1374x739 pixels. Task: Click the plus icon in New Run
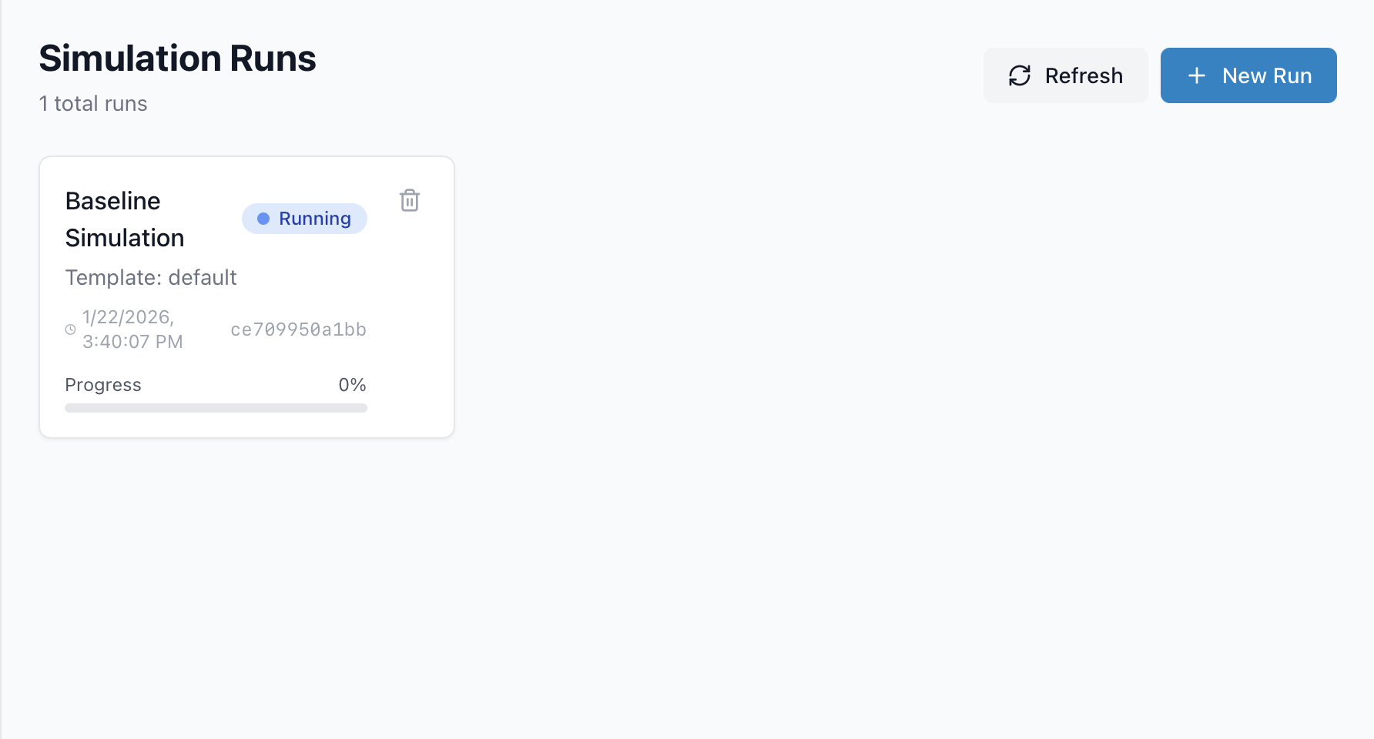[x=1196, y=75]
